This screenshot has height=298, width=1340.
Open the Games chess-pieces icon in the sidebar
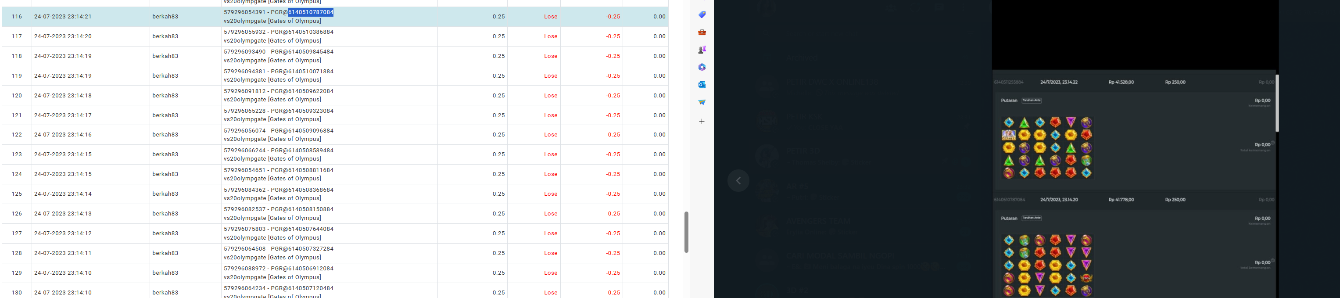point(702,50)
